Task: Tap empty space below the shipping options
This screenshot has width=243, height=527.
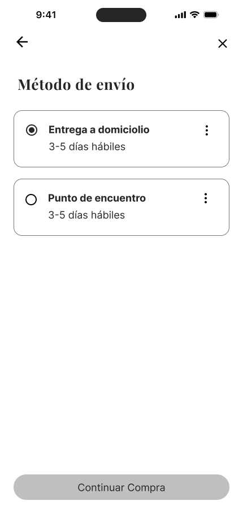Action: 121,353
